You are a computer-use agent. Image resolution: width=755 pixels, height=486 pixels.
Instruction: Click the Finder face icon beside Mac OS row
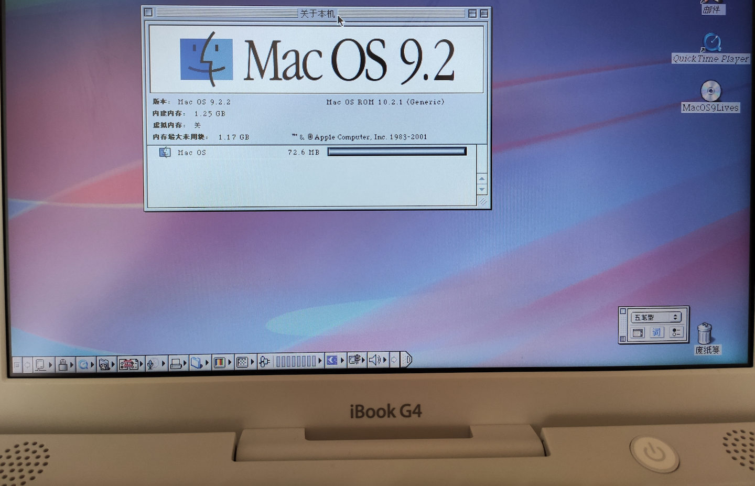(165, 153)
